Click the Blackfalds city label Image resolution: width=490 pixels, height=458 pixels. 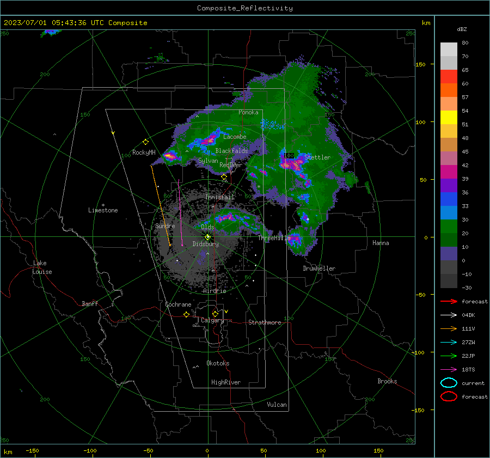coord(231,151)
